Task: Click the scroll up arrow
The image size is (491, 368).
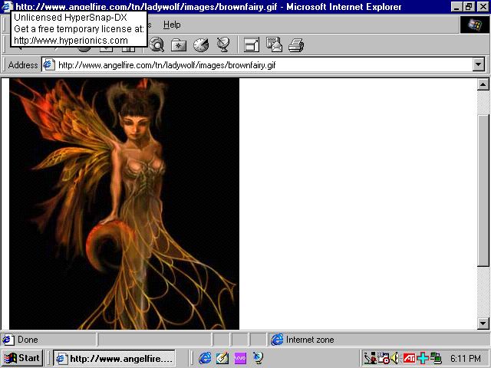Action: click(x=483, y=84)
